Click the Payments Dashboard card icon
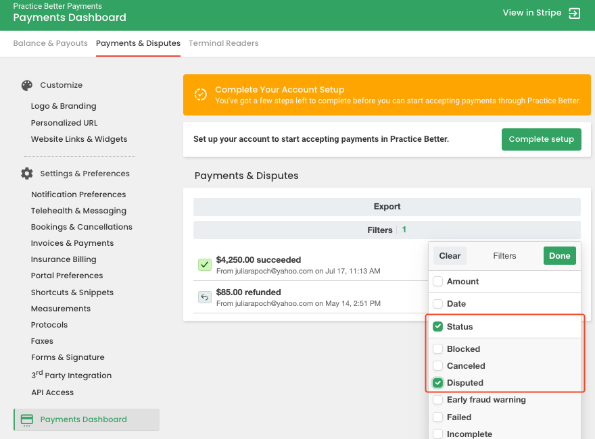 coord(26,420)
